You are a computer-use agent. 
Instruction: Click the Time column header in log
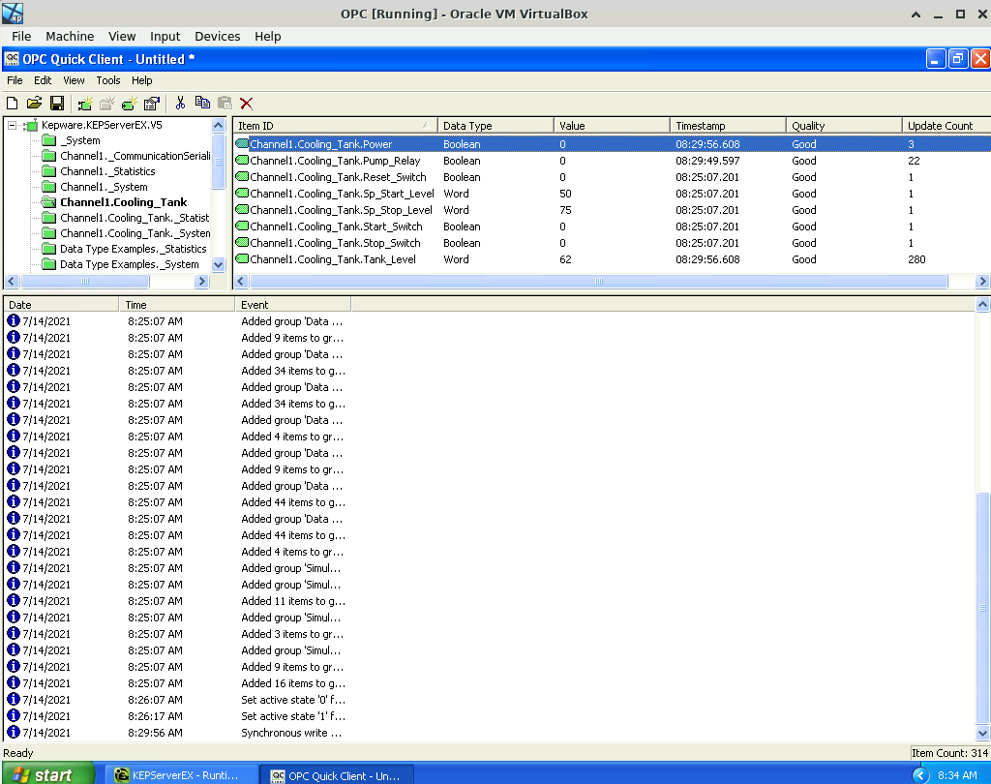176,305
